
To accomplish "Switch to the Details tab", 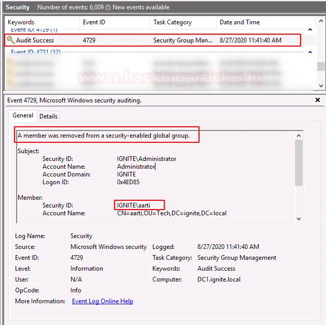I will (x=49, y=116).
